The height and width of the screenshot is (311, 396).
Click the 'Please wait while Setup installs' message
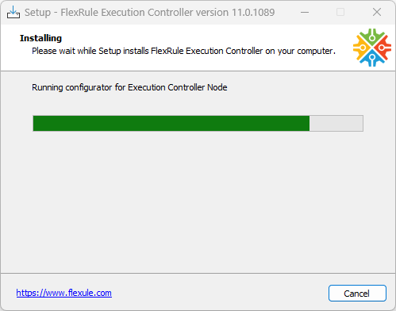[90, 51]
